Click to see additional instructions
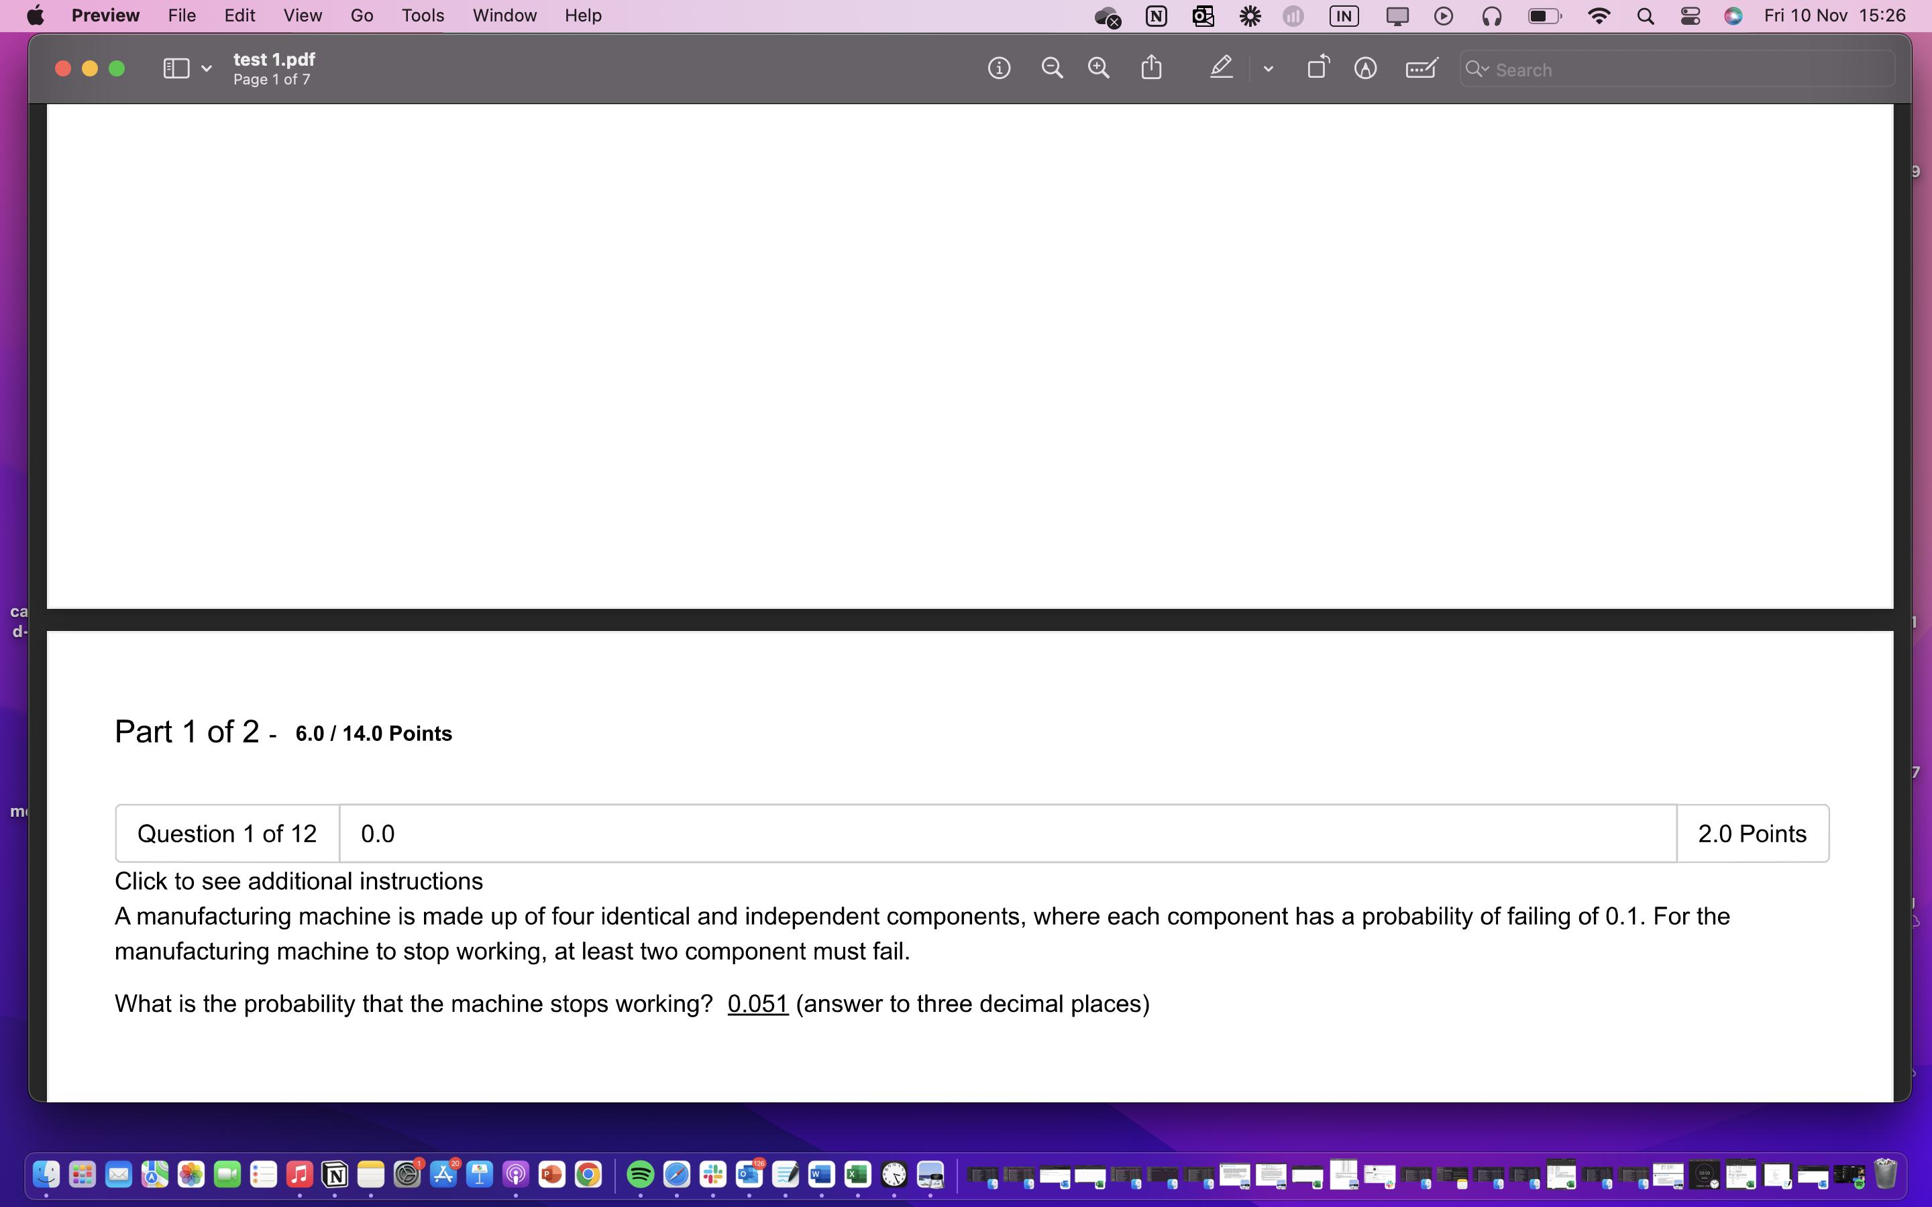 (x=299, y=880)
